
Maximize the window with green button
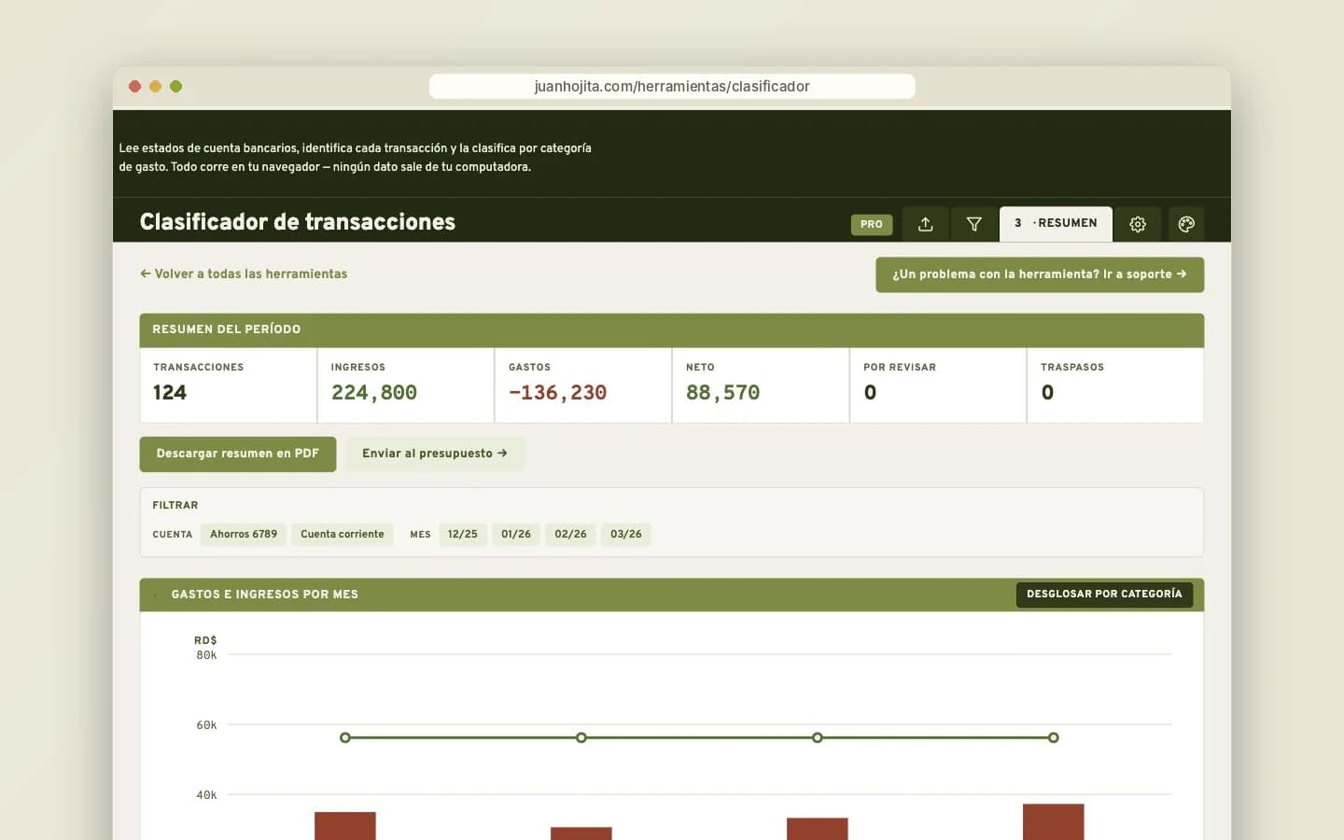click(175, 87)
